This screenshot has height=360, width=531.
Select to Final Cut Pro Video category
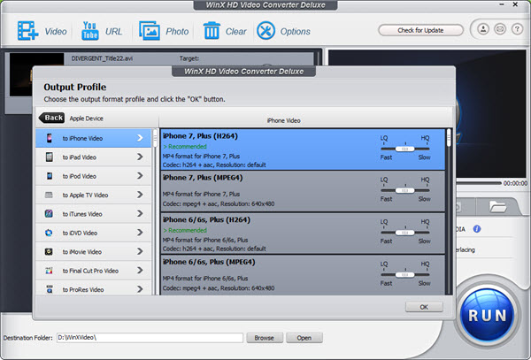(x=94, y=271)
